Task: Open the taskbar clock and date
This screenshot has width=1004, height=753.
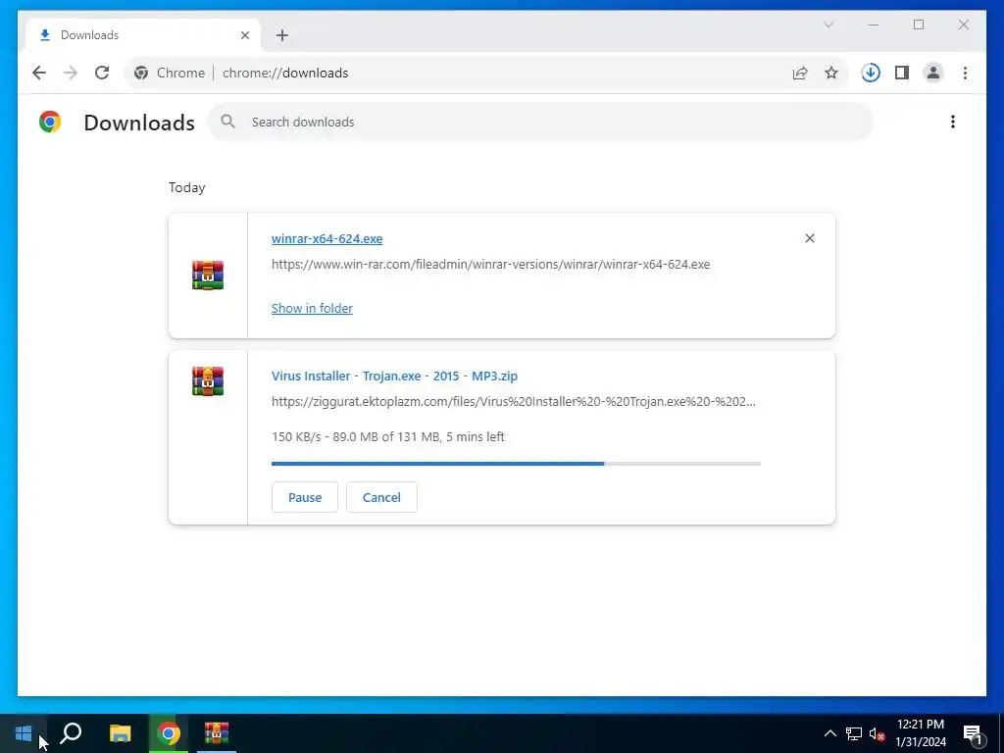Action: (921, 733)
